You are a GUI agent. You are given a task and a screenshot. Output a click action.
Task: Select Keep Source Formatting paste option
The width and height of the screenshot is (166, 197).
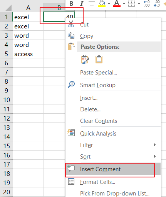tap(85, 60)
